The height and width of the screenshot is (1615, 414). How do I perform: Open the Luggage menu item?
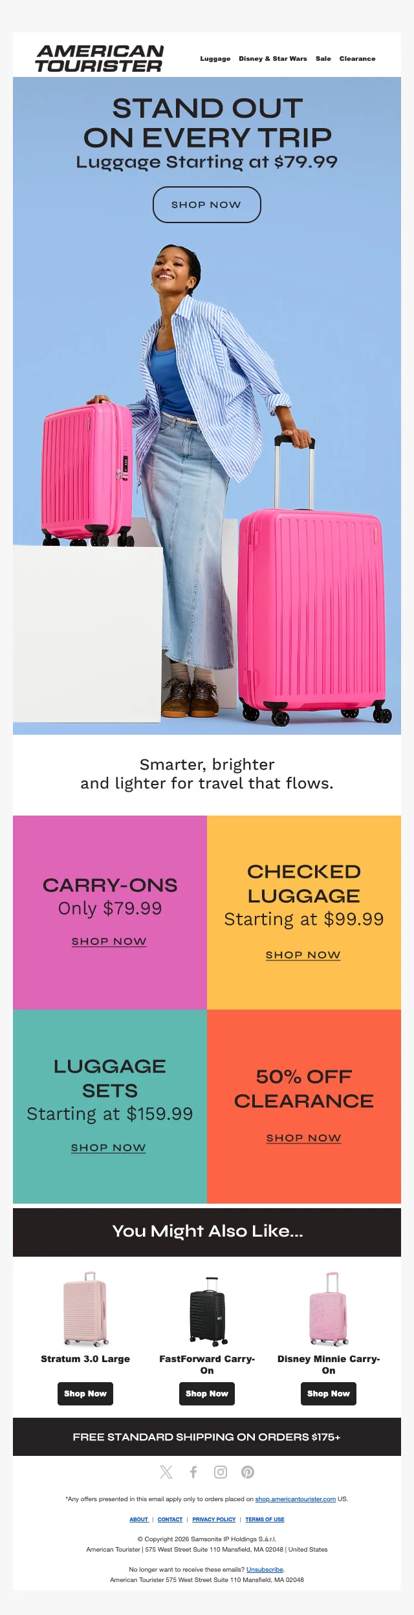point(215,59)
